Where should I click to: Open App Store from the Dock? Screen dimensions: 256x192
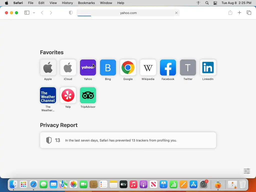click(x=193, y=185)
